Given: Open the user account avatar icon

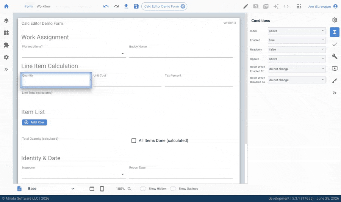Looking at the screenshot, I should click(335, 6).
